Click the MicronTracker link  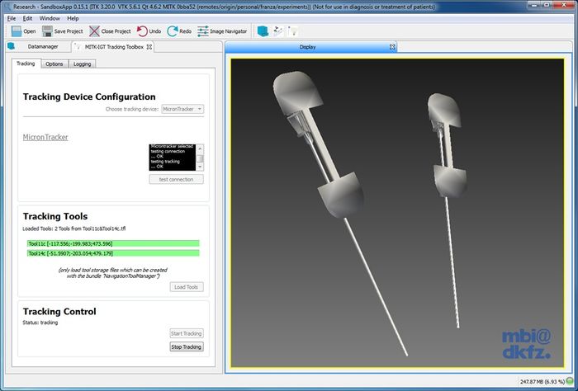(45, 137)
